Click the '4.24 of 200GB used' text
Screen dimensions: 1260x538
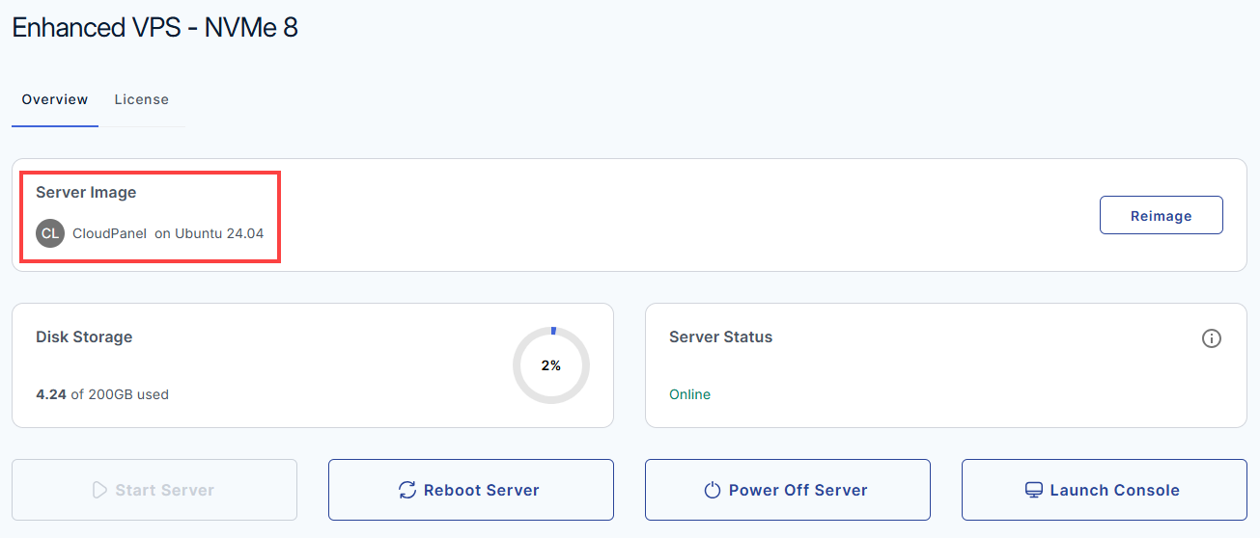[x=102, y=394]
